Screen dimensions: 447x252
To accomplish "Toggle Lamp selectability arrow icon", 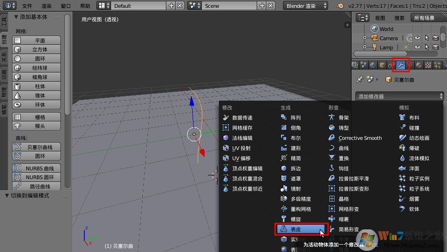I will coord(427,47).
